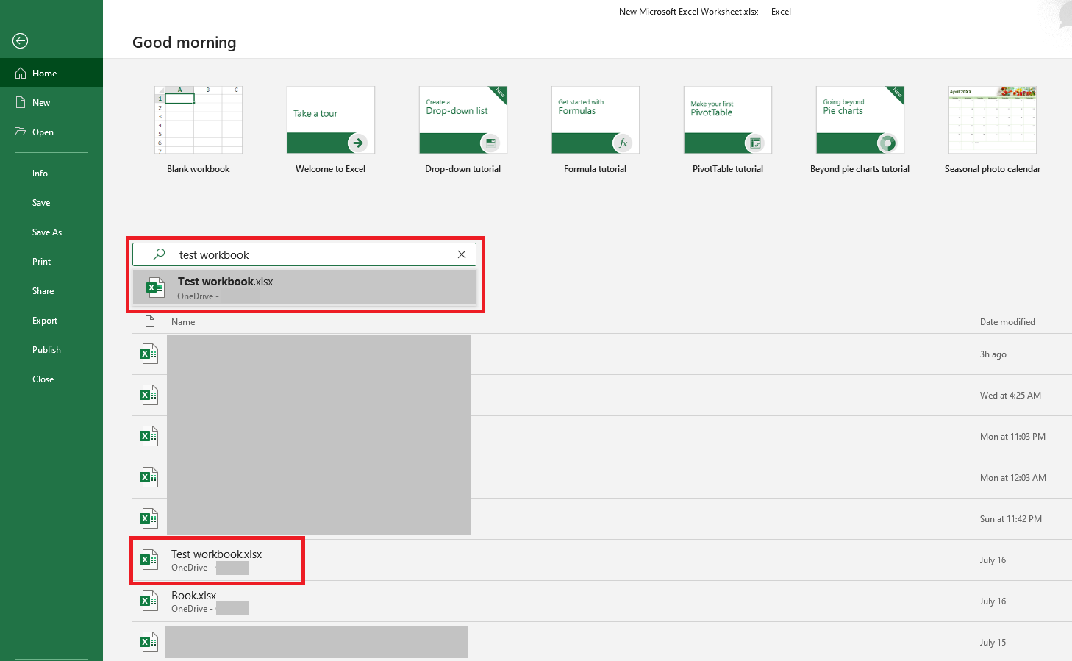This screenshot has height=661, width=1072.
Task: Create a Blank workbook from template thumbnail
Action: (x=199, y=120)
